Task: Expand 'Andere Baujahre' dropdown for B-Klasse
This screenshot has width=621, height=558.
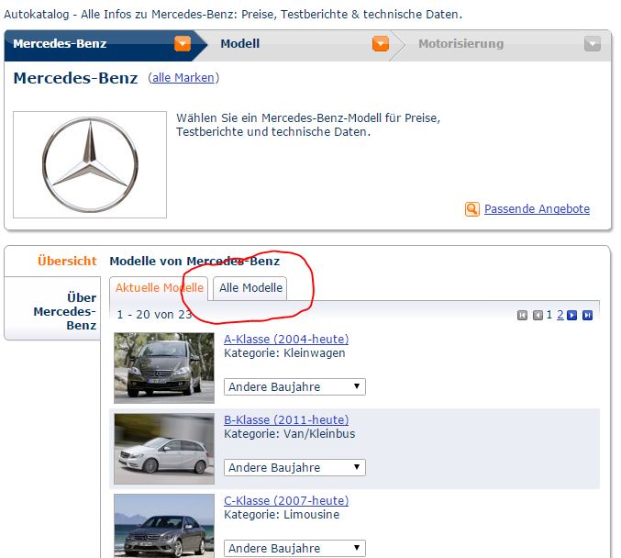Action: (x=294, y=468)
